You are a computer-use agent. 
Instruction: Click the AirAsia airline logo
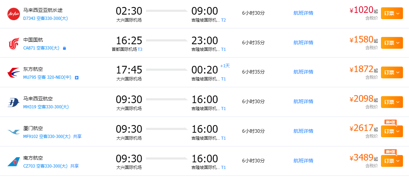coord(13,14)
